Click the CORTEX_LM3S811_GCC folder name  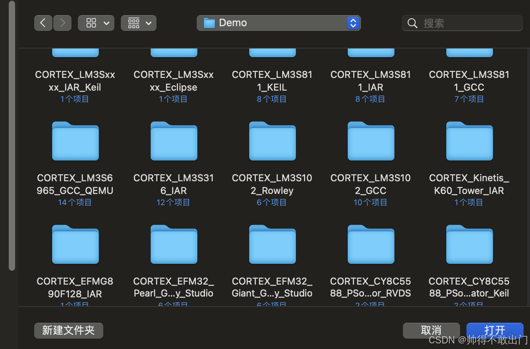[469, 81]
